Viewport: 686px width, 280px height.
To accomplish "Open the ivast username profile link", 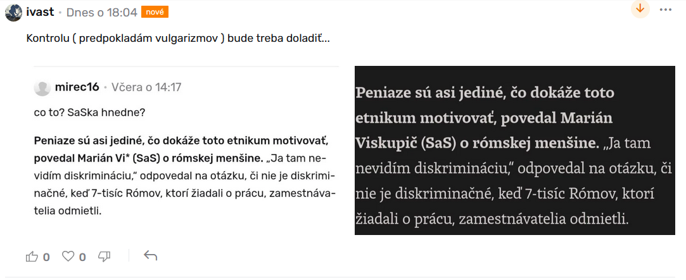I will click(x=40, y=12).
